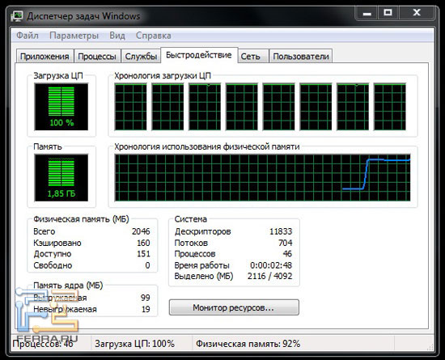This screenshot has width=445, height=360.
Task: Click the Выгружаемая value 99
Action: (x=146, y=298)
